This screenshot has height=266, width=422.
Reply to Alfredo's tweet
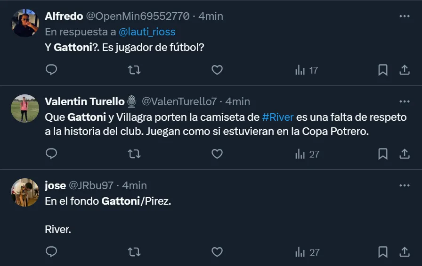51,70
